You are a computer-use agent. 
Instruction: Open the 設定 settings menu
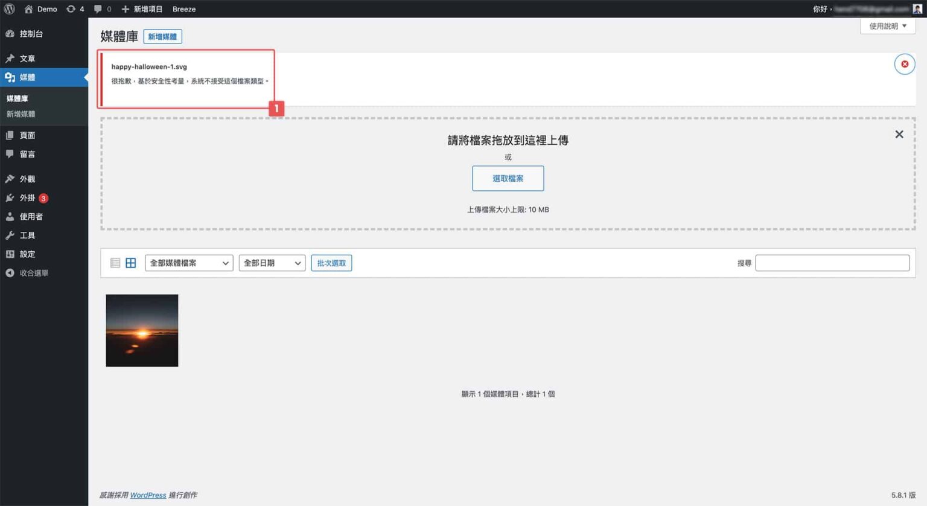tap(44, 254)
